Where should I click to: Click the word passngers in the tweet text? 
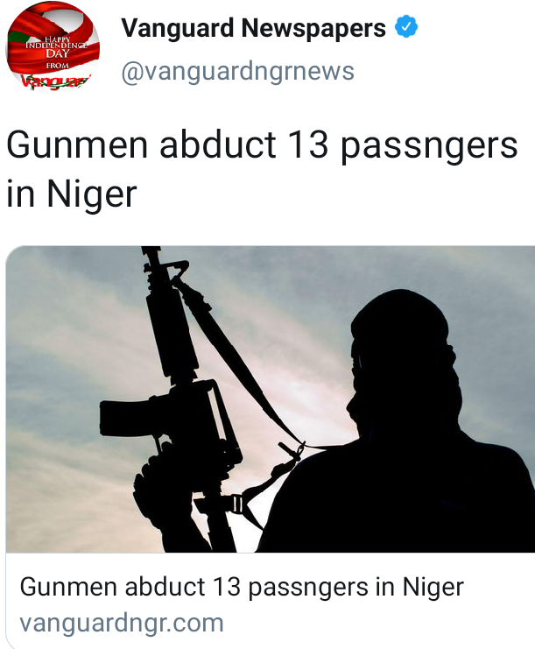pos(430,145)
